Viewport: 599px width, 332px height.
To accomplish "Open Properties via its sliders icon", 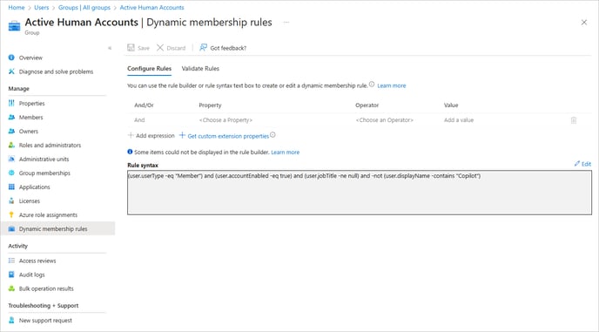I will pyautogui.click(x=11, y=104).
